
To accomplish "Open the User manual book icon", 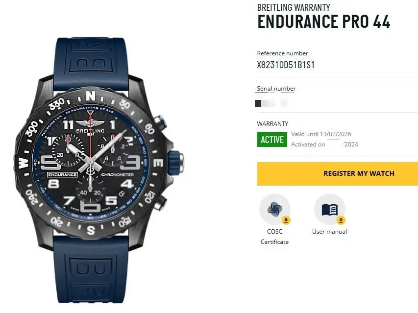I will tap(330, 209).
